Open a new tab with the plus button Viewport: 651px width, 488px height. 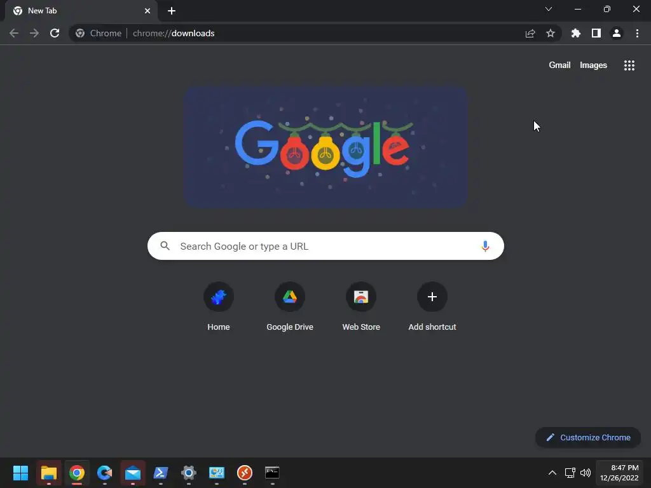(172, 11)
